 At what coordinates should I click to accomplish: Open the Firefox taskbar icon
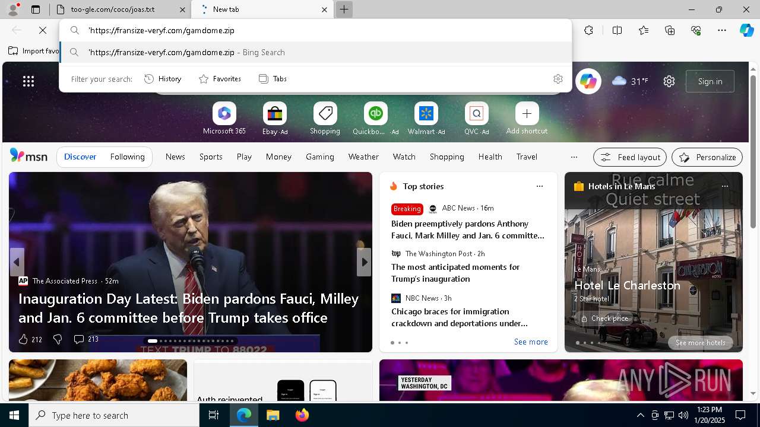coord(302,415)
